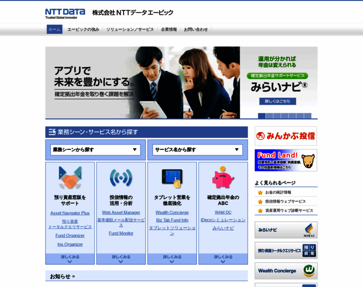Click the handshake icon for asset sales support
This screenshot has width=363, height=287.
[70, 177]
